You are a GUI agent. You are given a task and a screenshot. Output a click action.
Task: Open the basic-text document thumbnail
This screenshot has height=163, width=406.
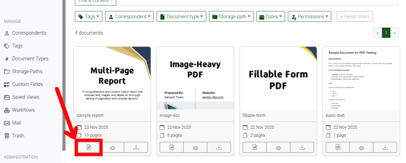click(361, 78)
